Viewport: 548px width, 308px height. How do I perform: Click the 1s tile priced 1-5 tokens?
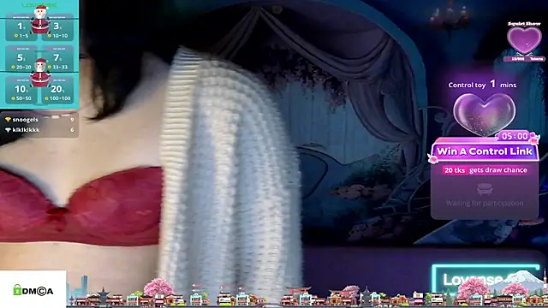(x=21, y=28)
